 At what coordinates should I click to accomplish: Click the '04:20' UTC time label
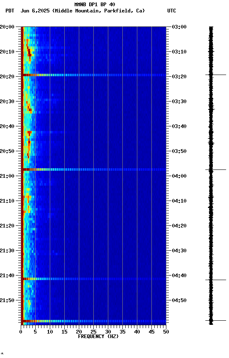179,226
